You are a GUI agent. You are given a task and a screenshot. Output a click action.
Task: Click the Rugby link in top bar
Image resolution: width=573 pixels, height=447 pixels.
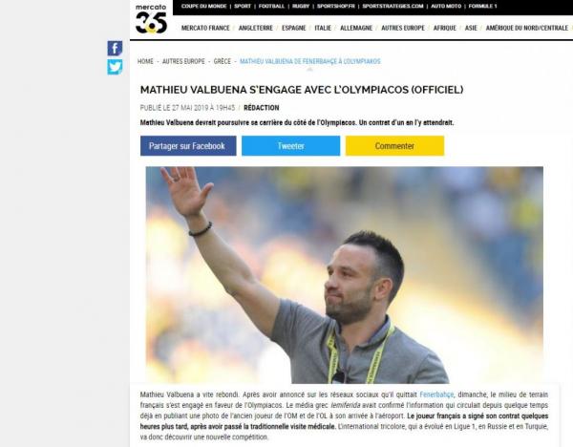(x=301, y=7)
